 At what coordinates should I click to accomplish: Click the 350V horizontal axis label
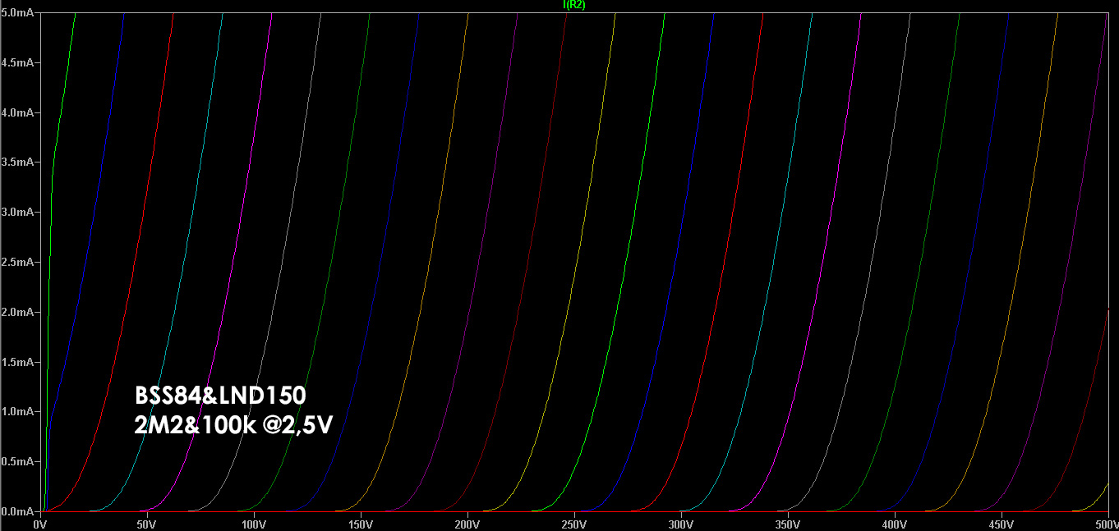pos(787,524)
